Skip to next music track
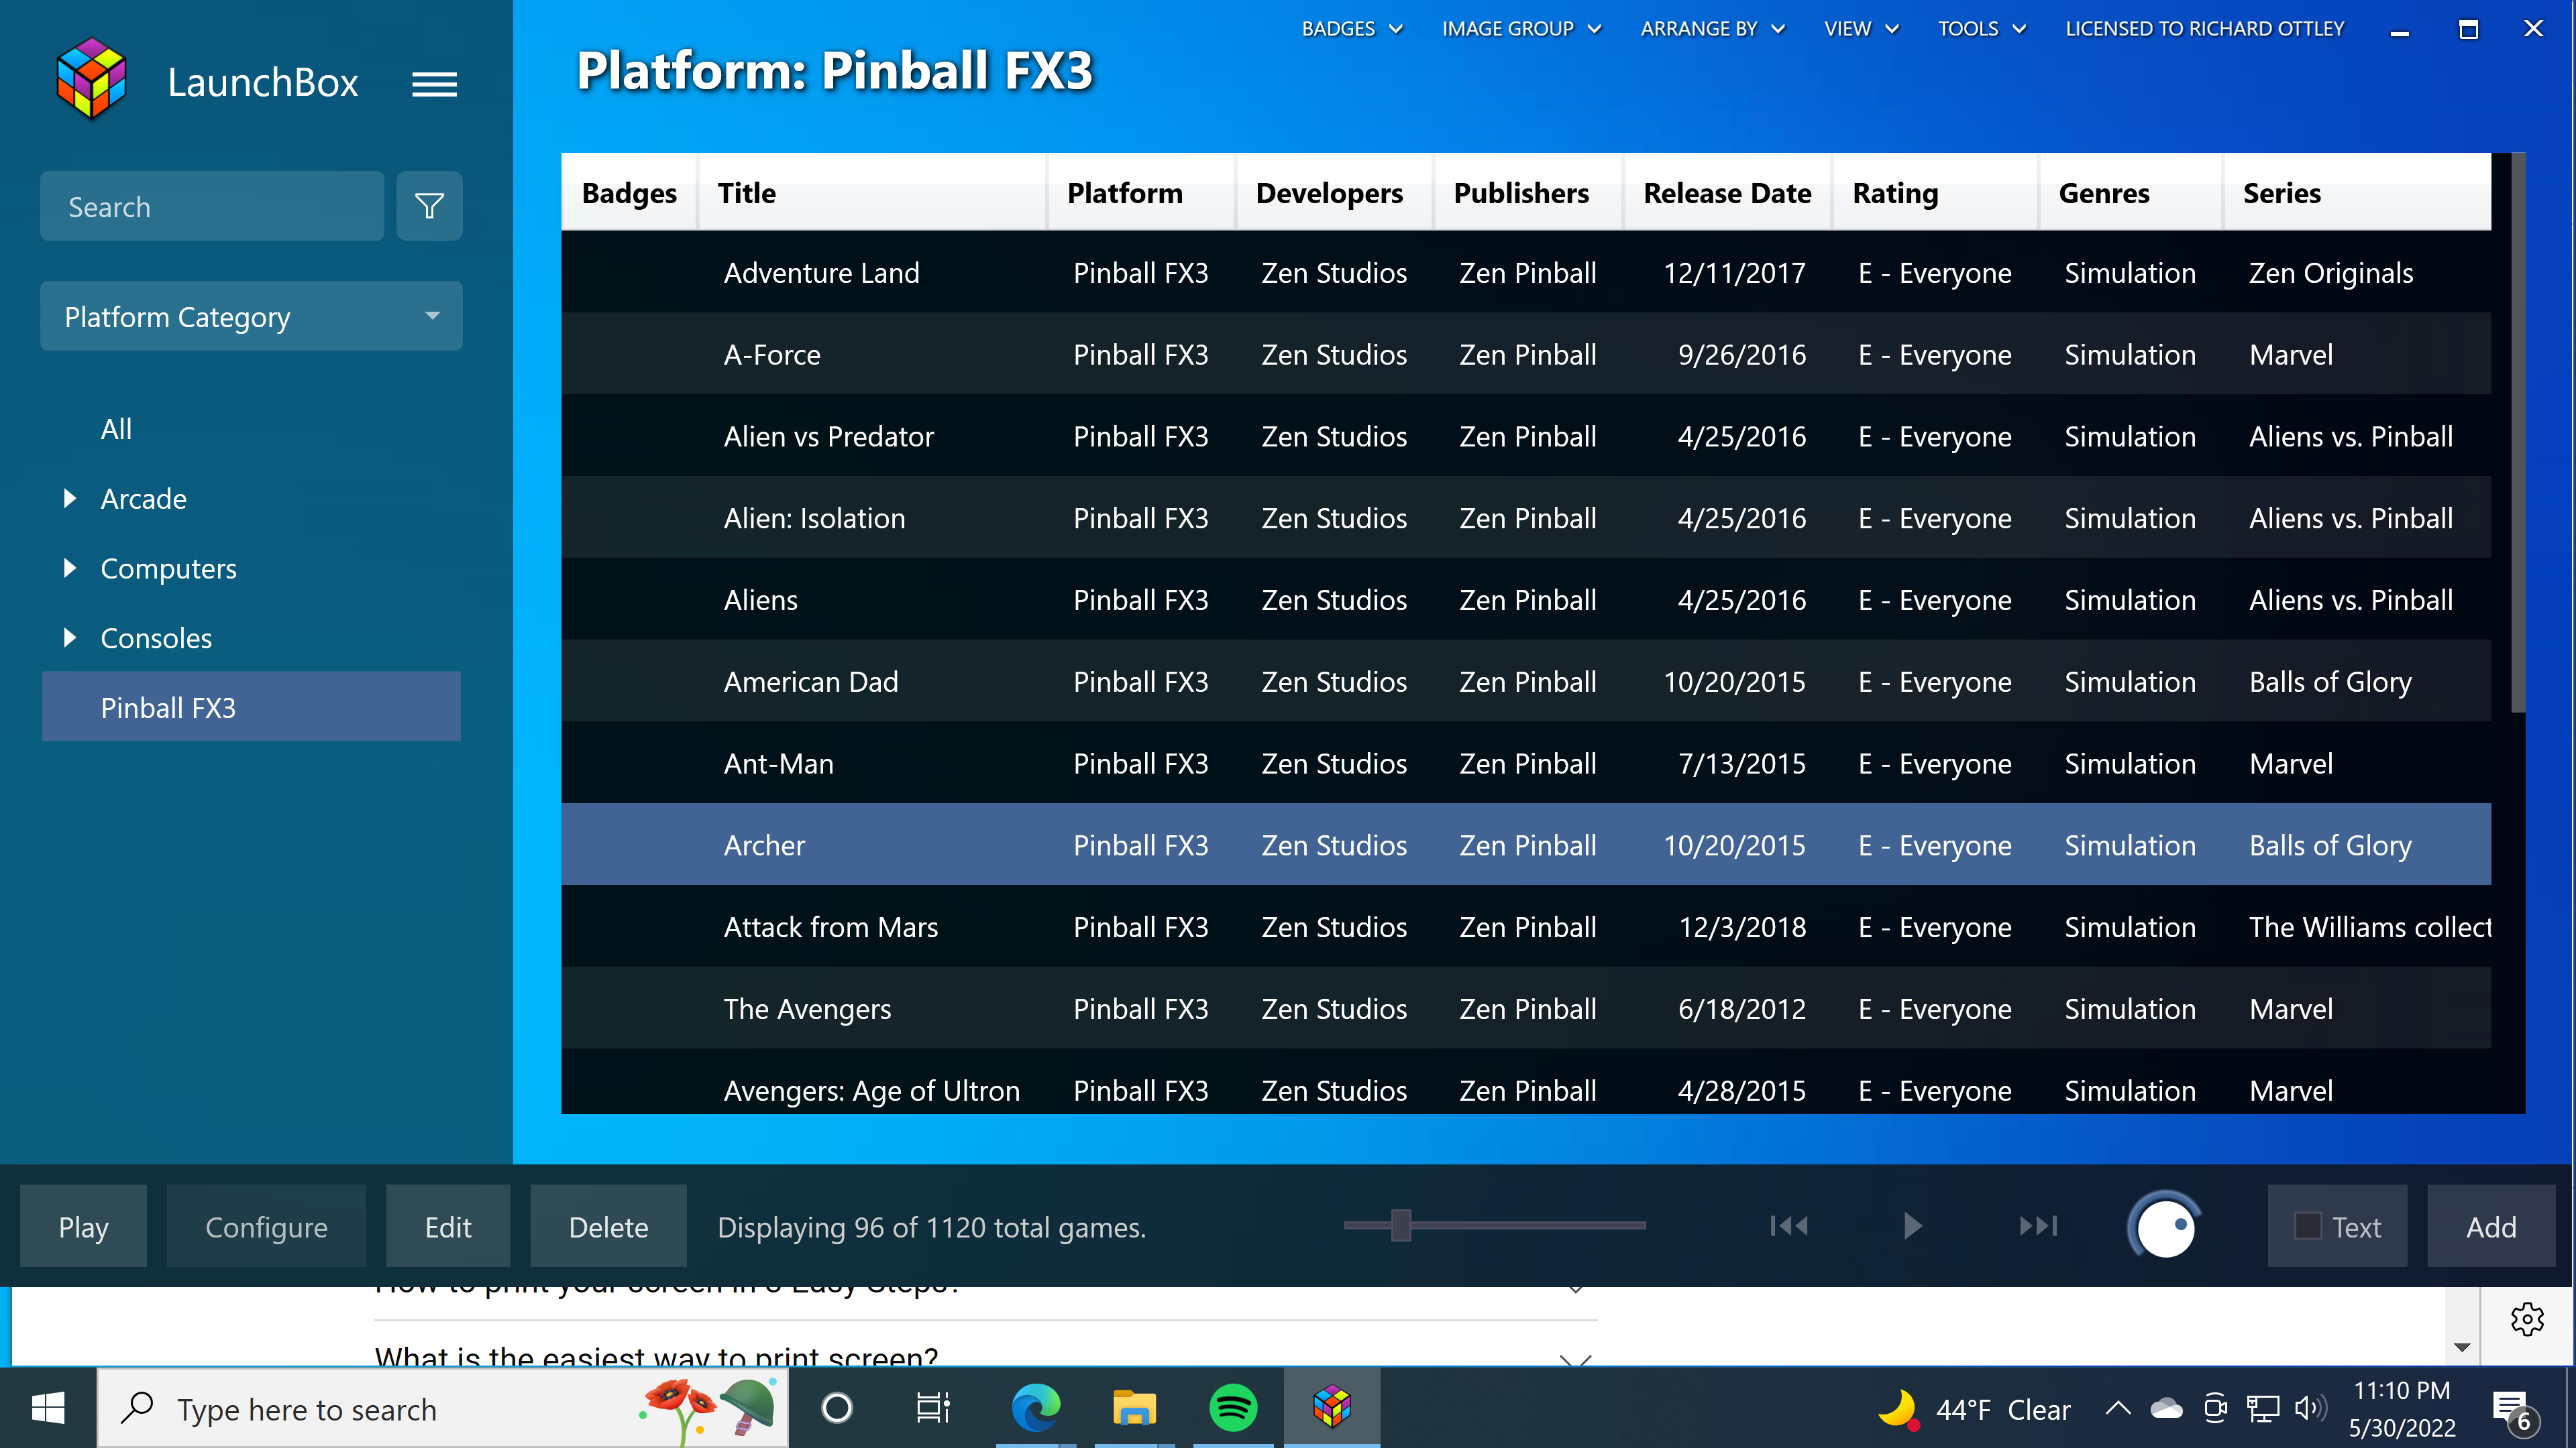Screen dimensions: 2576x1448 2038,1225
